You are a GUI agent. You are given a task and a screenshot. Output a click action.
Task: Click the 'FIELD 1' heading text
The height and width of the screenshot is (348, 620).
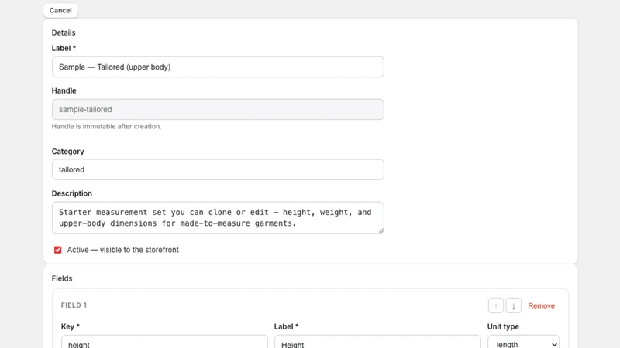[x=74, y=305]
